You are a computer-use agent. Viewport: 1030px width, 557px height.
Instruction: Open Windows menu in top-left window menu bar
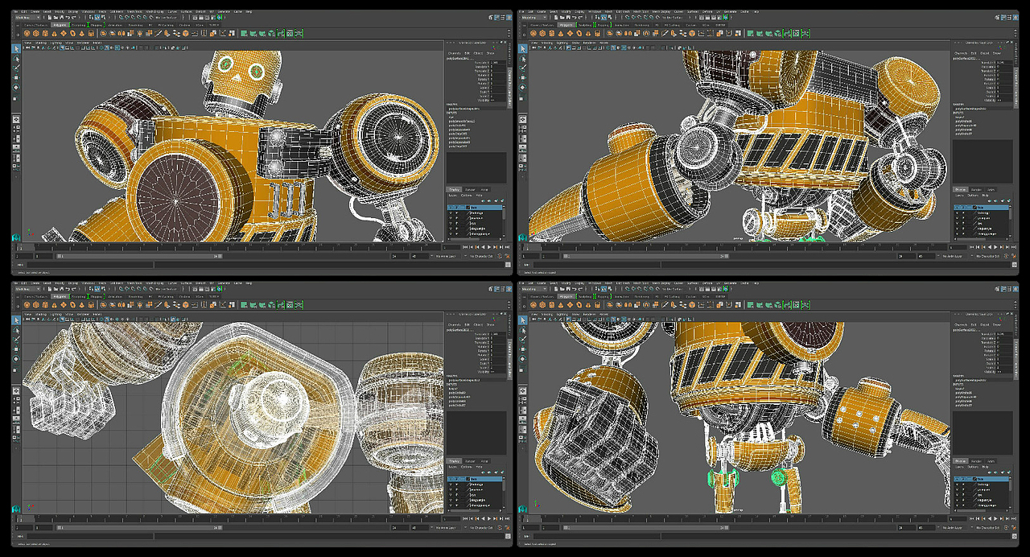click(x=89, y=11)
